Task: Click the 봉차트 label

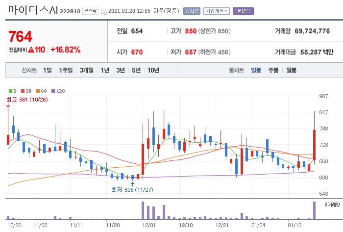Action: tap(236, 70)
